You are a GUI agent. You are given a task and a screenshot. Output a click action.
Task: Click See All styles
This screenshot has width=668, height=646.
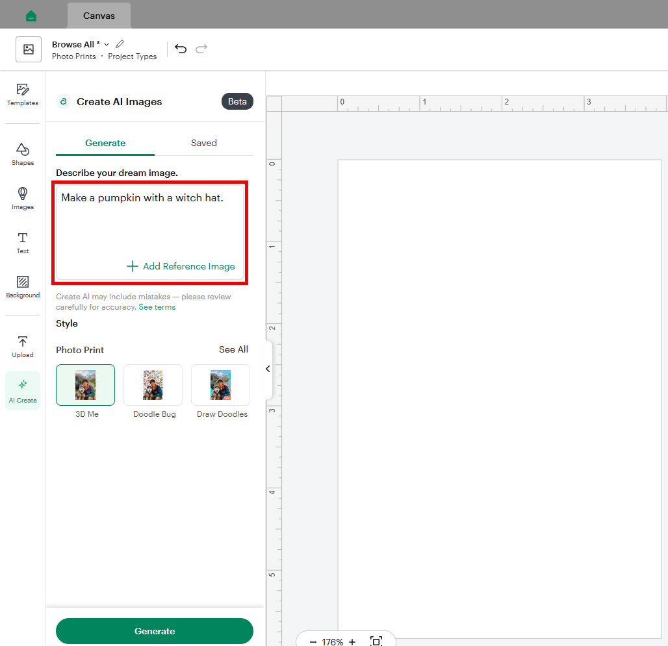pyautogui.click(x=233, y=349)
